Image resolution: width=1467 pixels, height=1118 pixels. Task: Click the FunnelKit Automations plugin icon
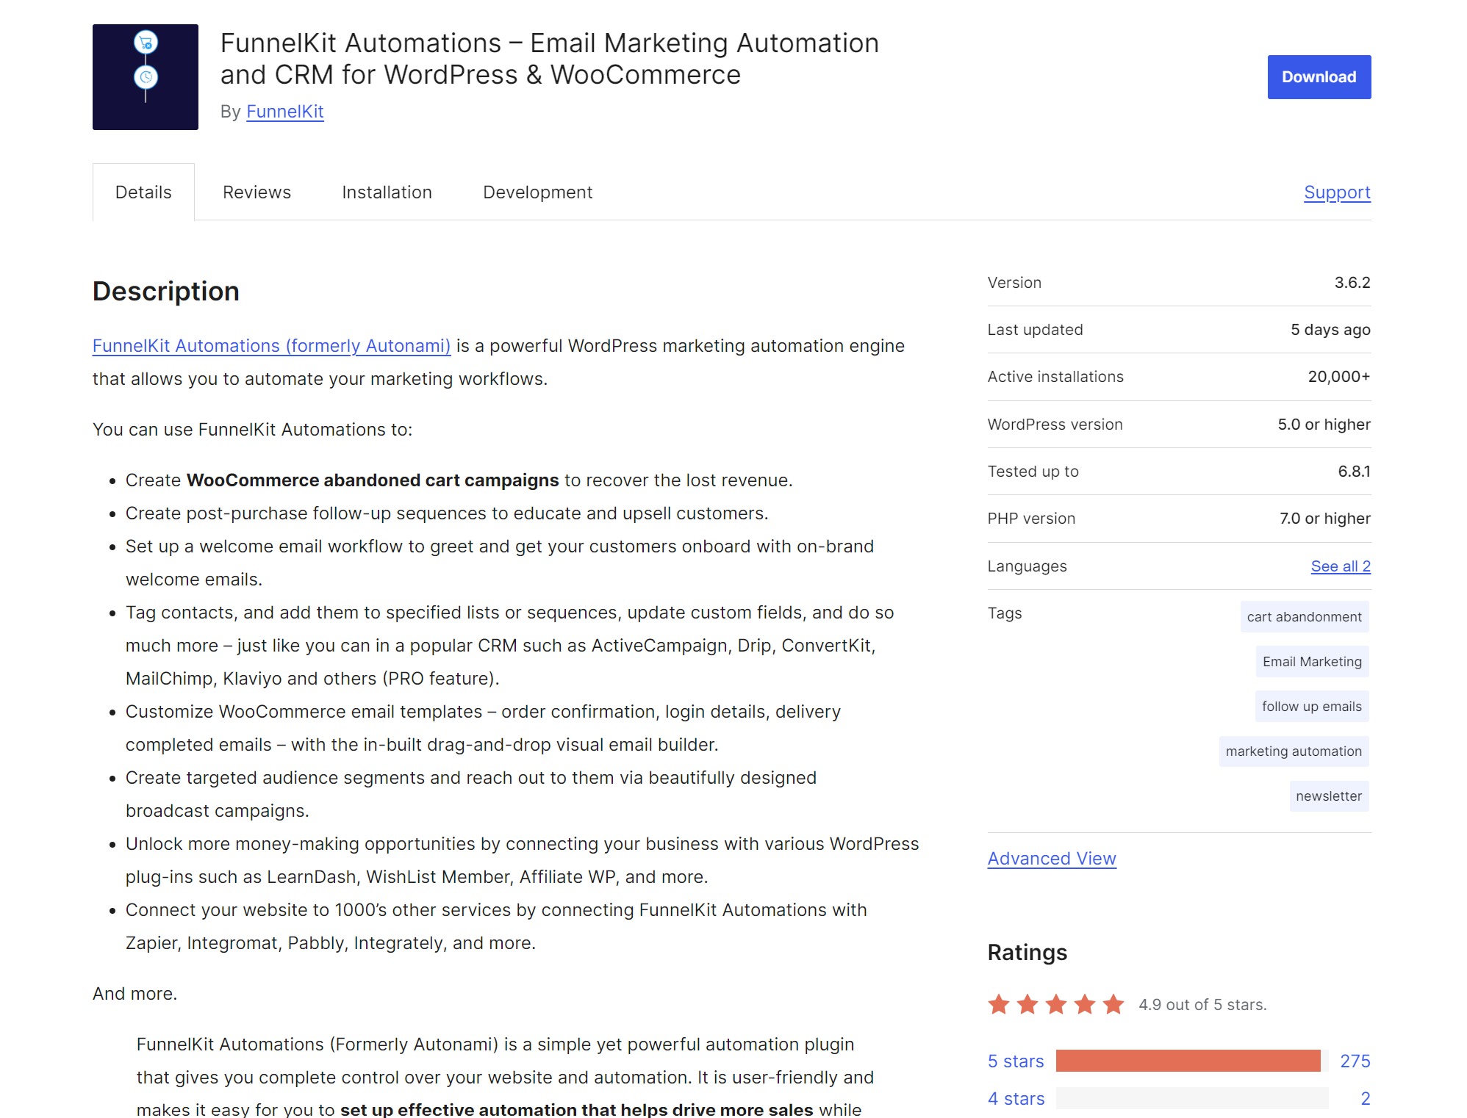pos(146,77)
